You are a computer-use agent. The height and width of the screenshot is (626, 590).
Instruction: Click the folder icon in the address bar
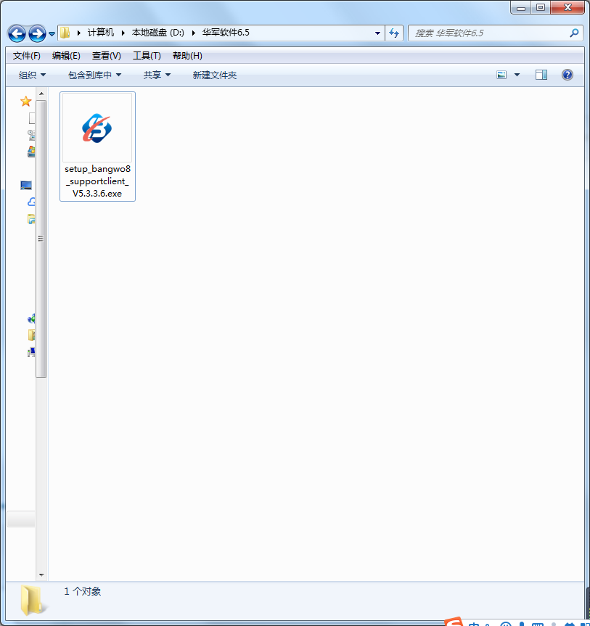[65, 33]
